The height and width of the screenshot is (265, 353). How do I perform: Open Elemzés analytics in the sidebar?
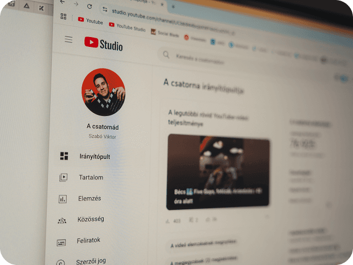pos(89,198)
